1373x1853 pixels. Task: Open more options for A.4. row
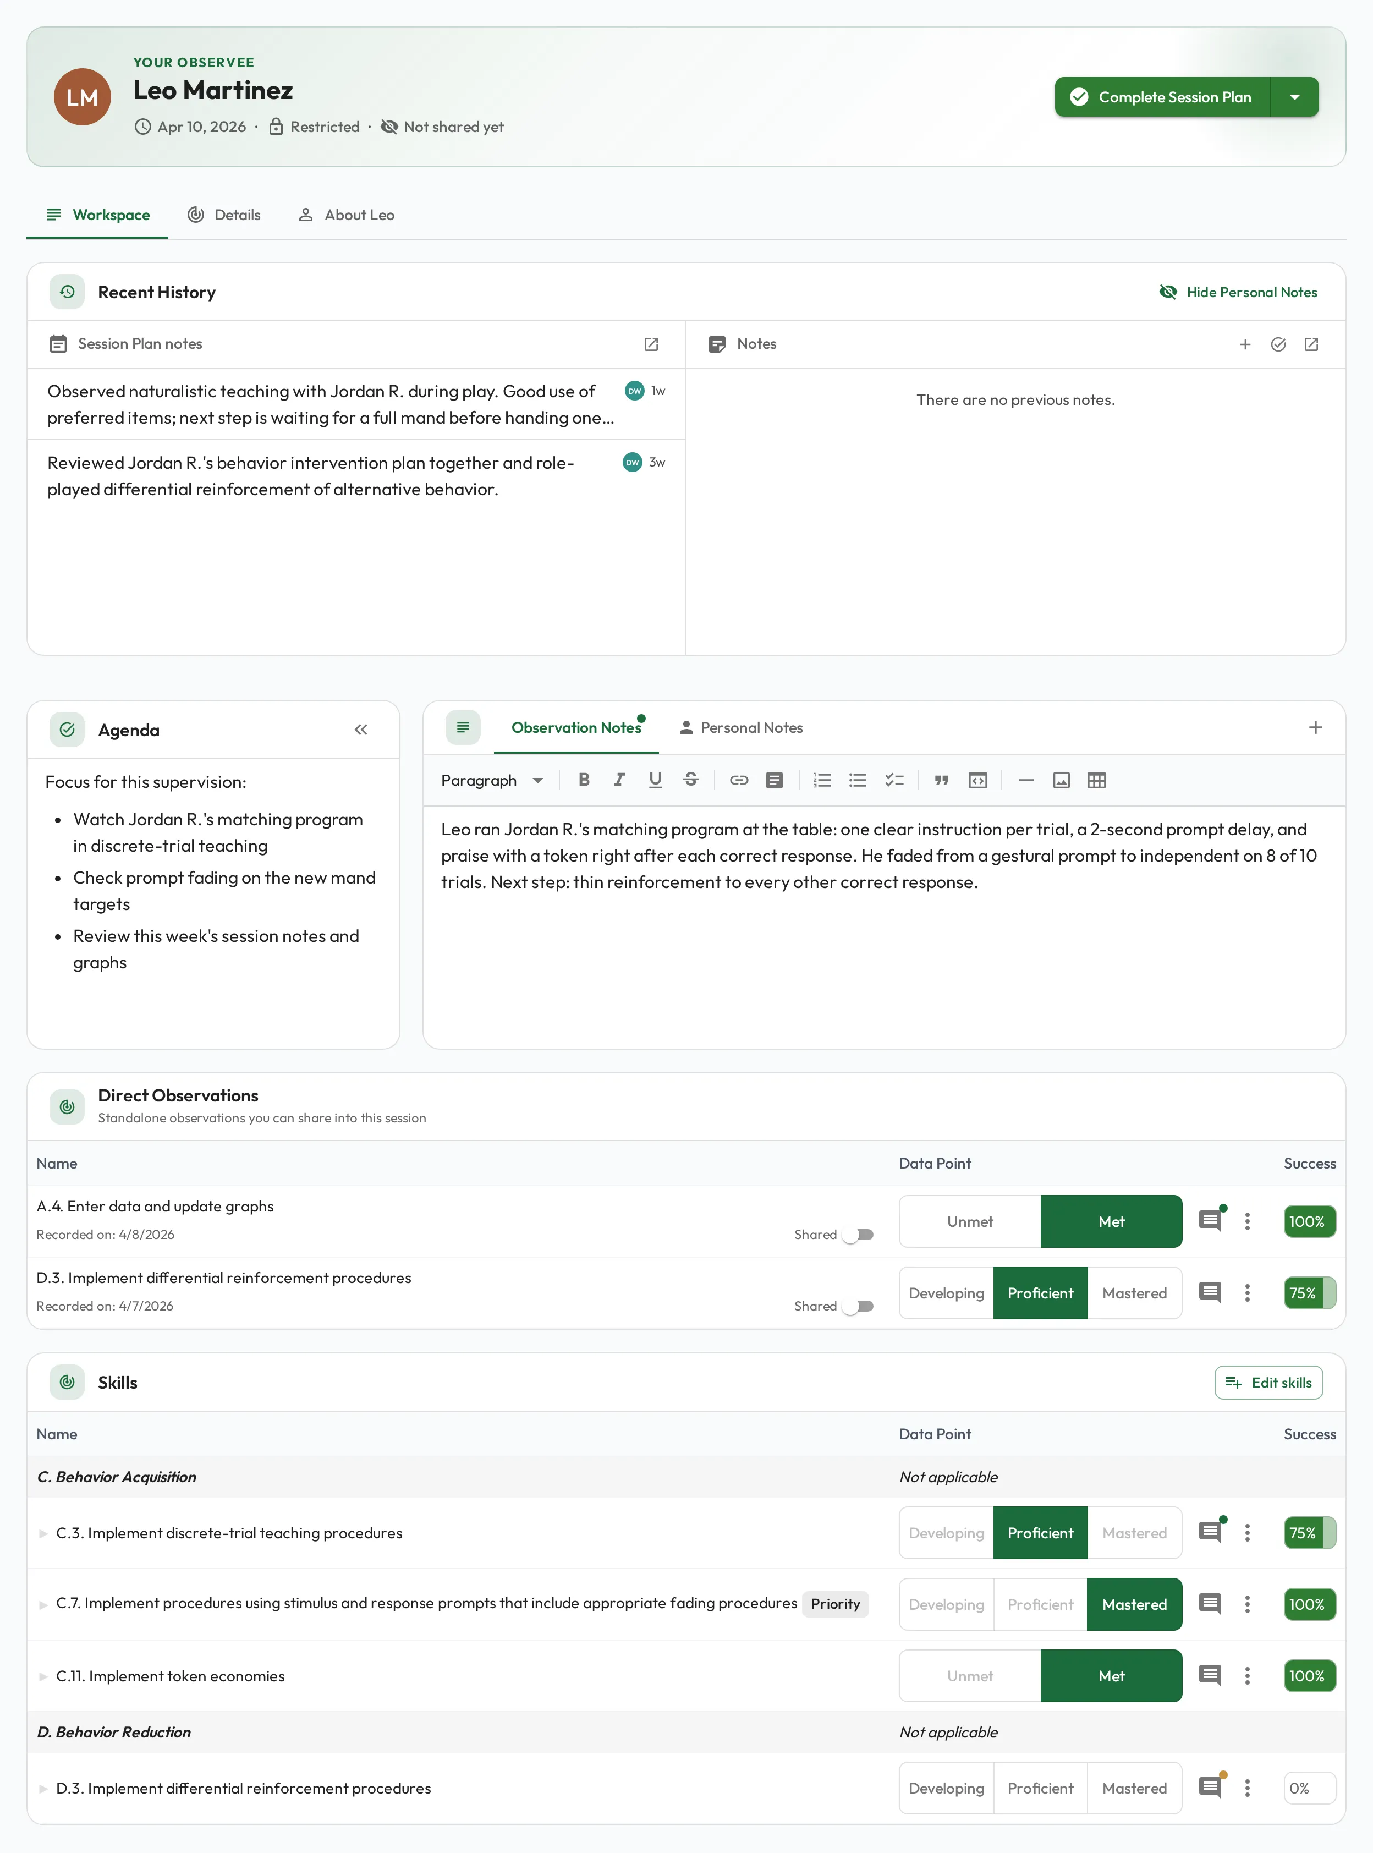(x=1246, y=1221)
